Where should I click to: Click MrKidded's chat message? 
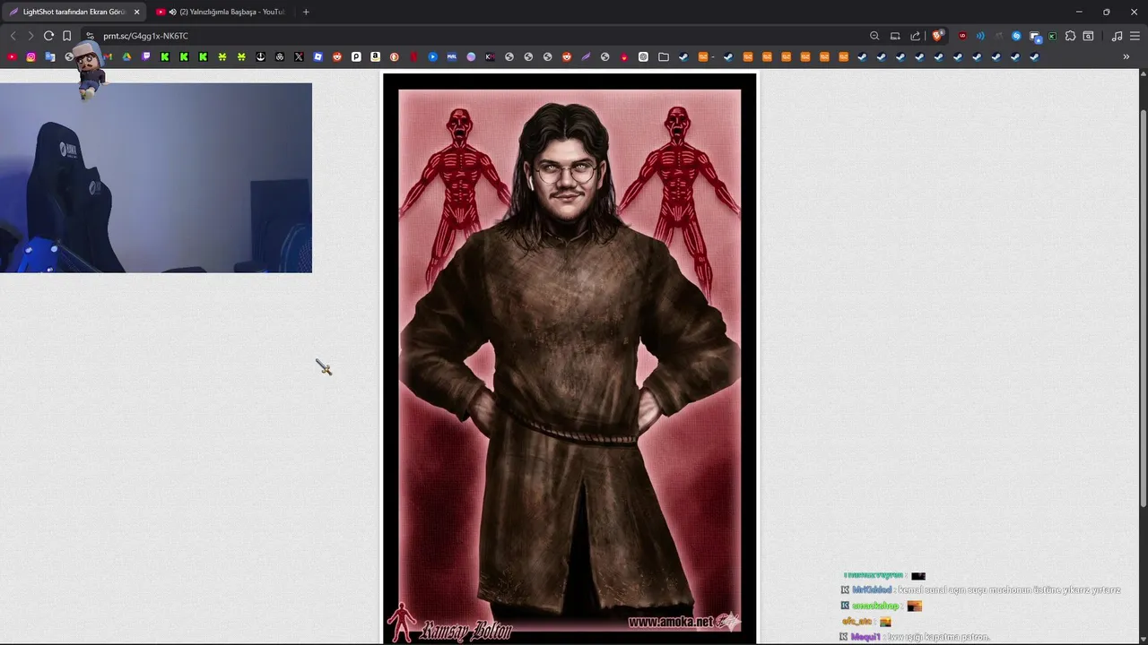point(980,590)
